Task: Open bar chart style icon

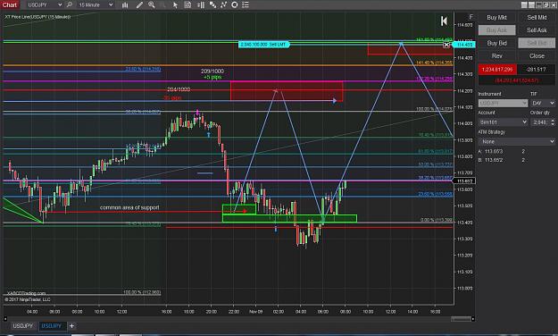Action: coord(125,4)
